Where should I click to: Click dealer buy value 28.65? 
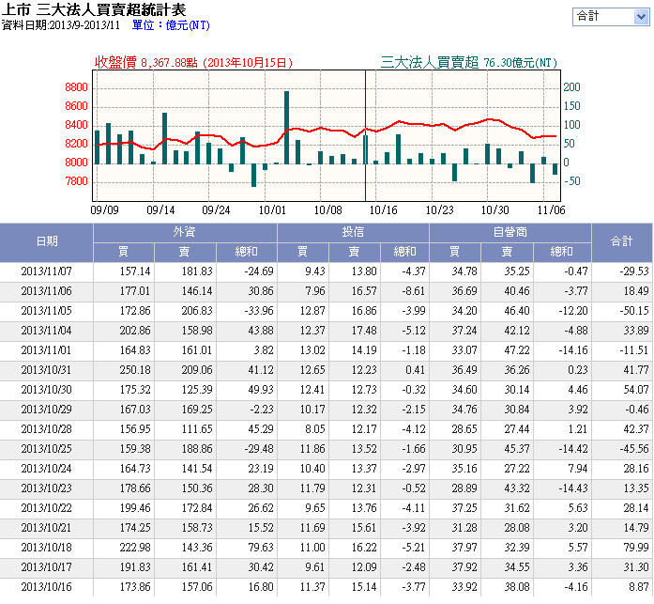pos(464,429)
